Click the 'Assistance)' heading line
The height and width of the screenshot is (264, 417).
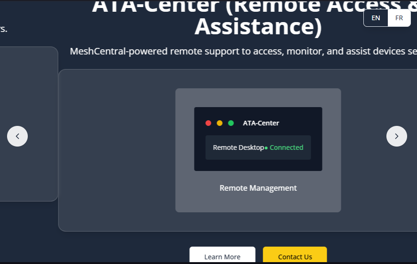pos(258,27)
